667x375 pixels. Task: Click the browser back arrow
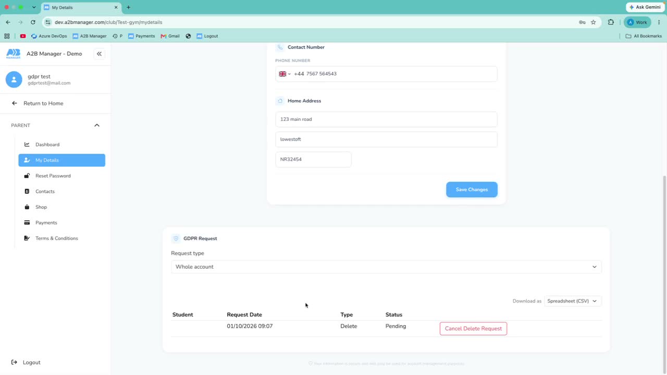coord(8,22)
